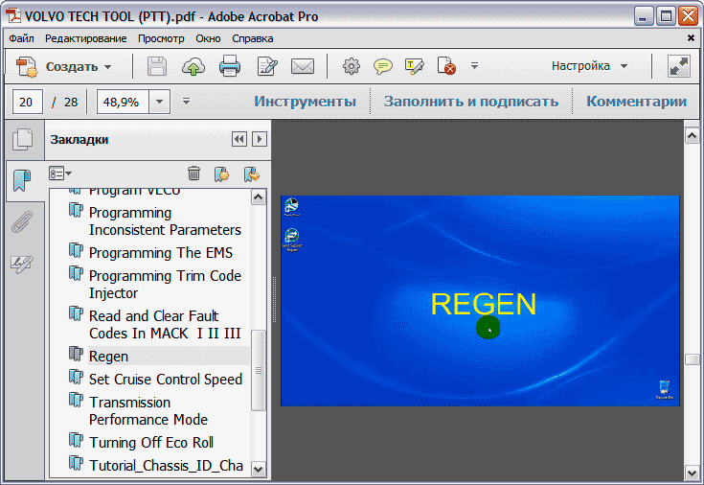This screenshot has height=485, width=704.
Task: Open the Настройка dropdown
Action: 589,66
